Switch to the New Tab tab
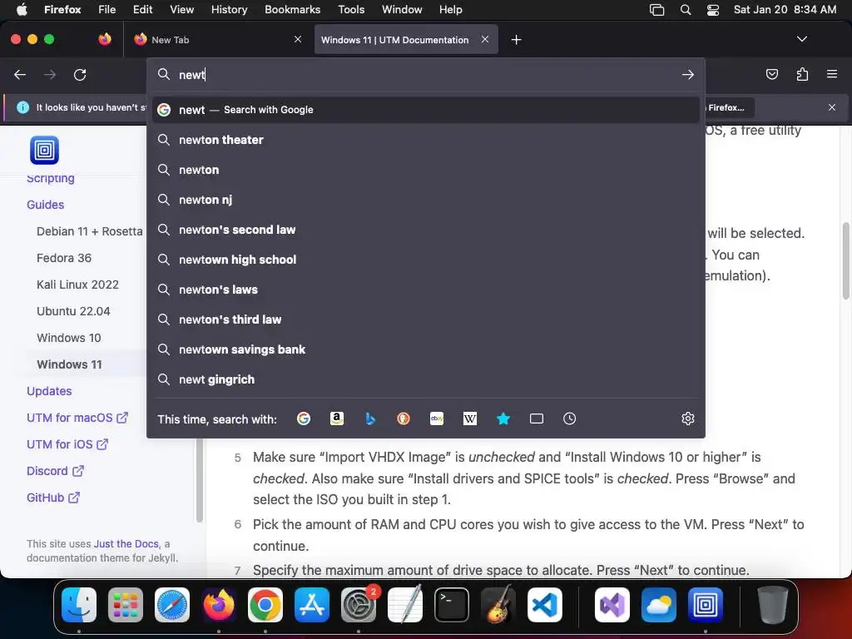 point(217,40)
